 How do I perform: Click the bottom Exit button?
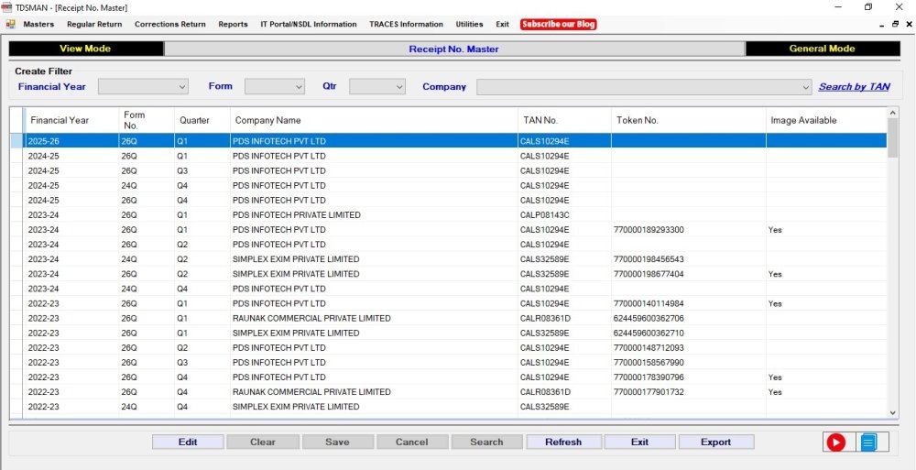pyautogui.click(x=639, y=442)
